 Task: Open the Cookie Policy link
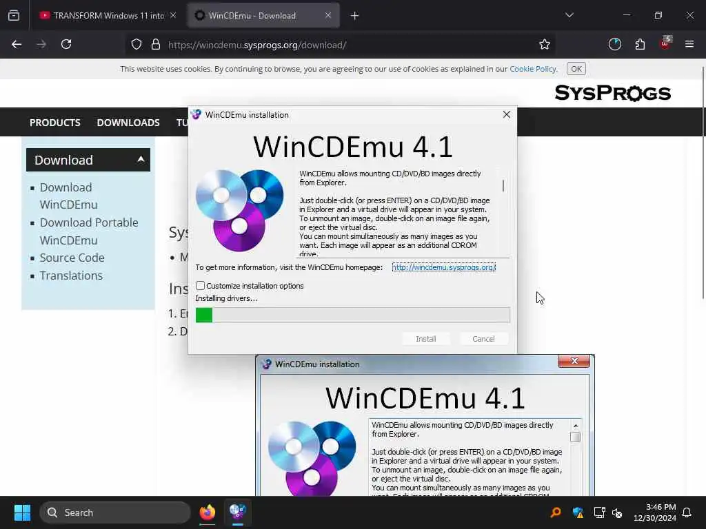click(533, 69)
